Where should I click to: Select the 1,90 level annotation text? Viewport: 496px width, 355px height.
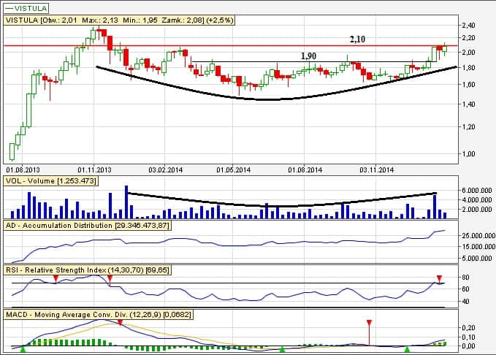tap(309, 56)
